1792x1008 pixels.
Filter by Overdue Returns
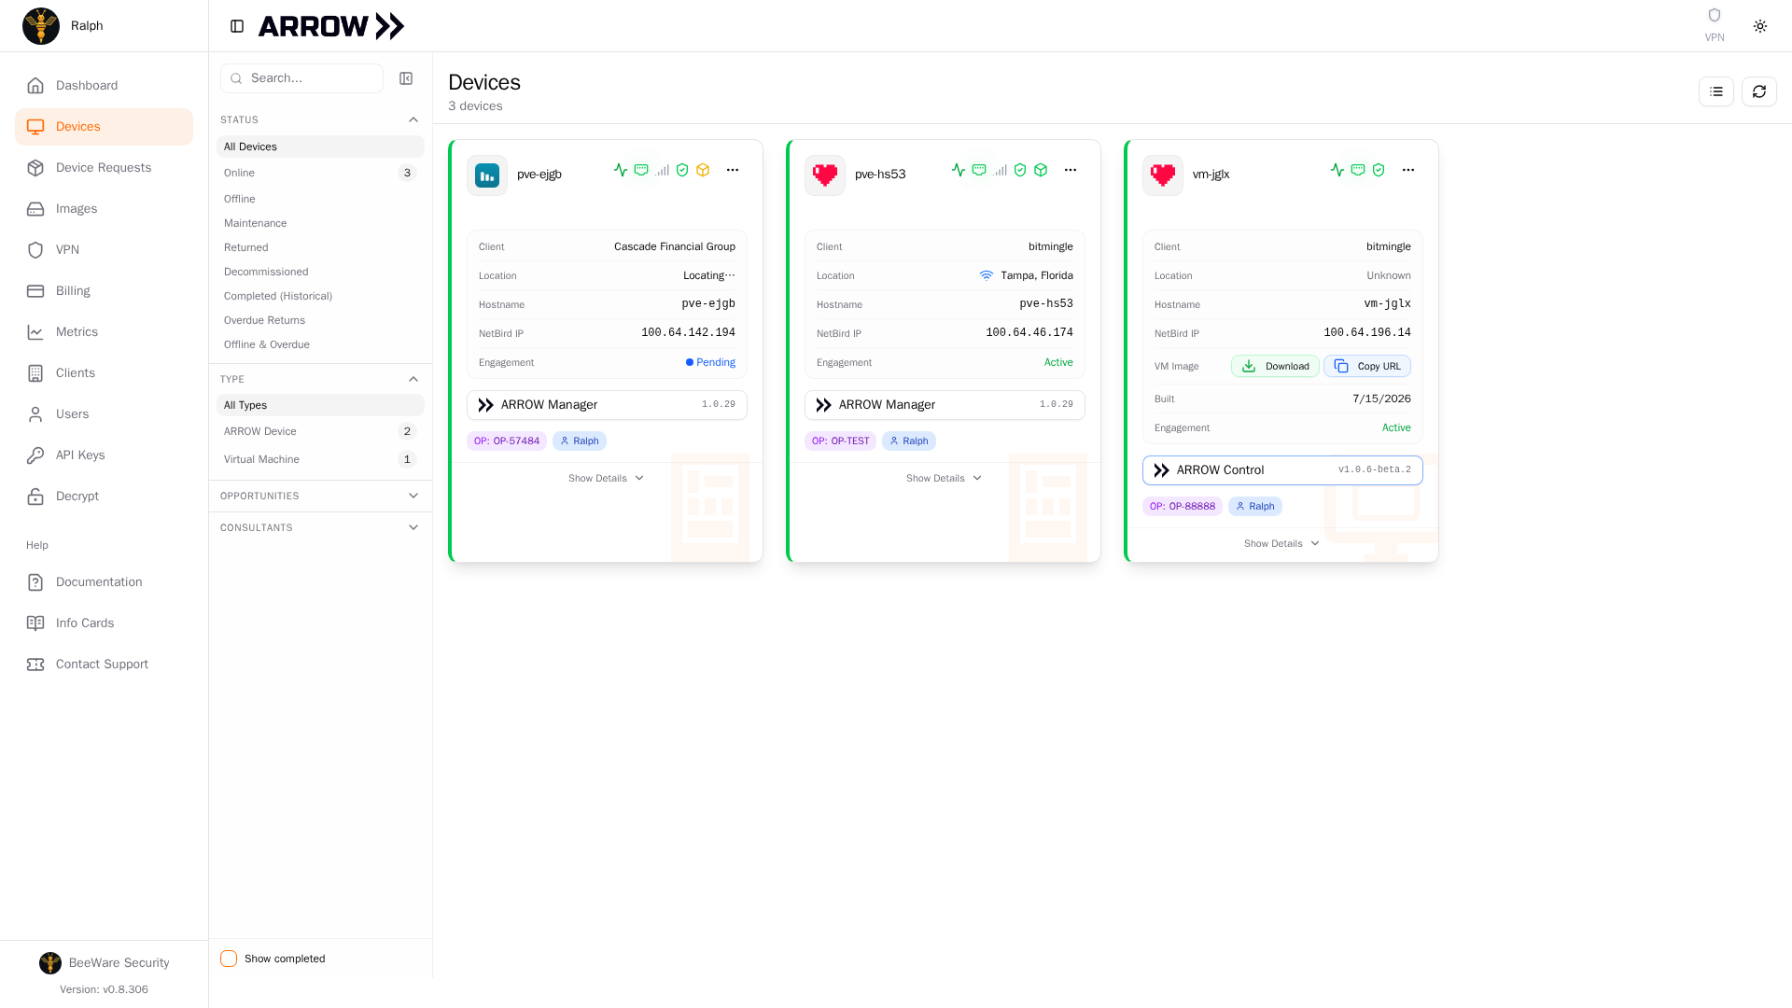(320, 320)
